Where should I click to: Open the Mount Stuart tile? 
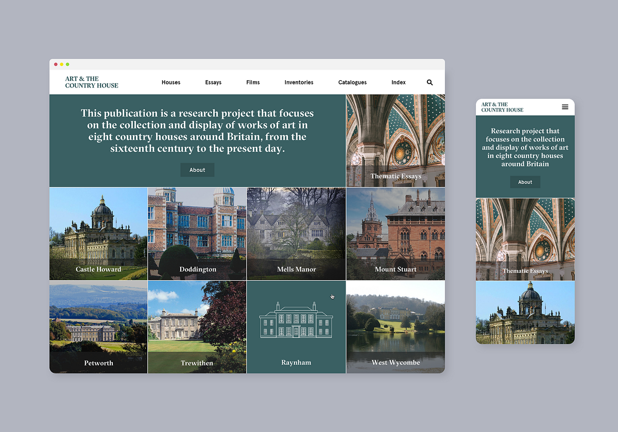pyautogui.click(x=396, y=234)
